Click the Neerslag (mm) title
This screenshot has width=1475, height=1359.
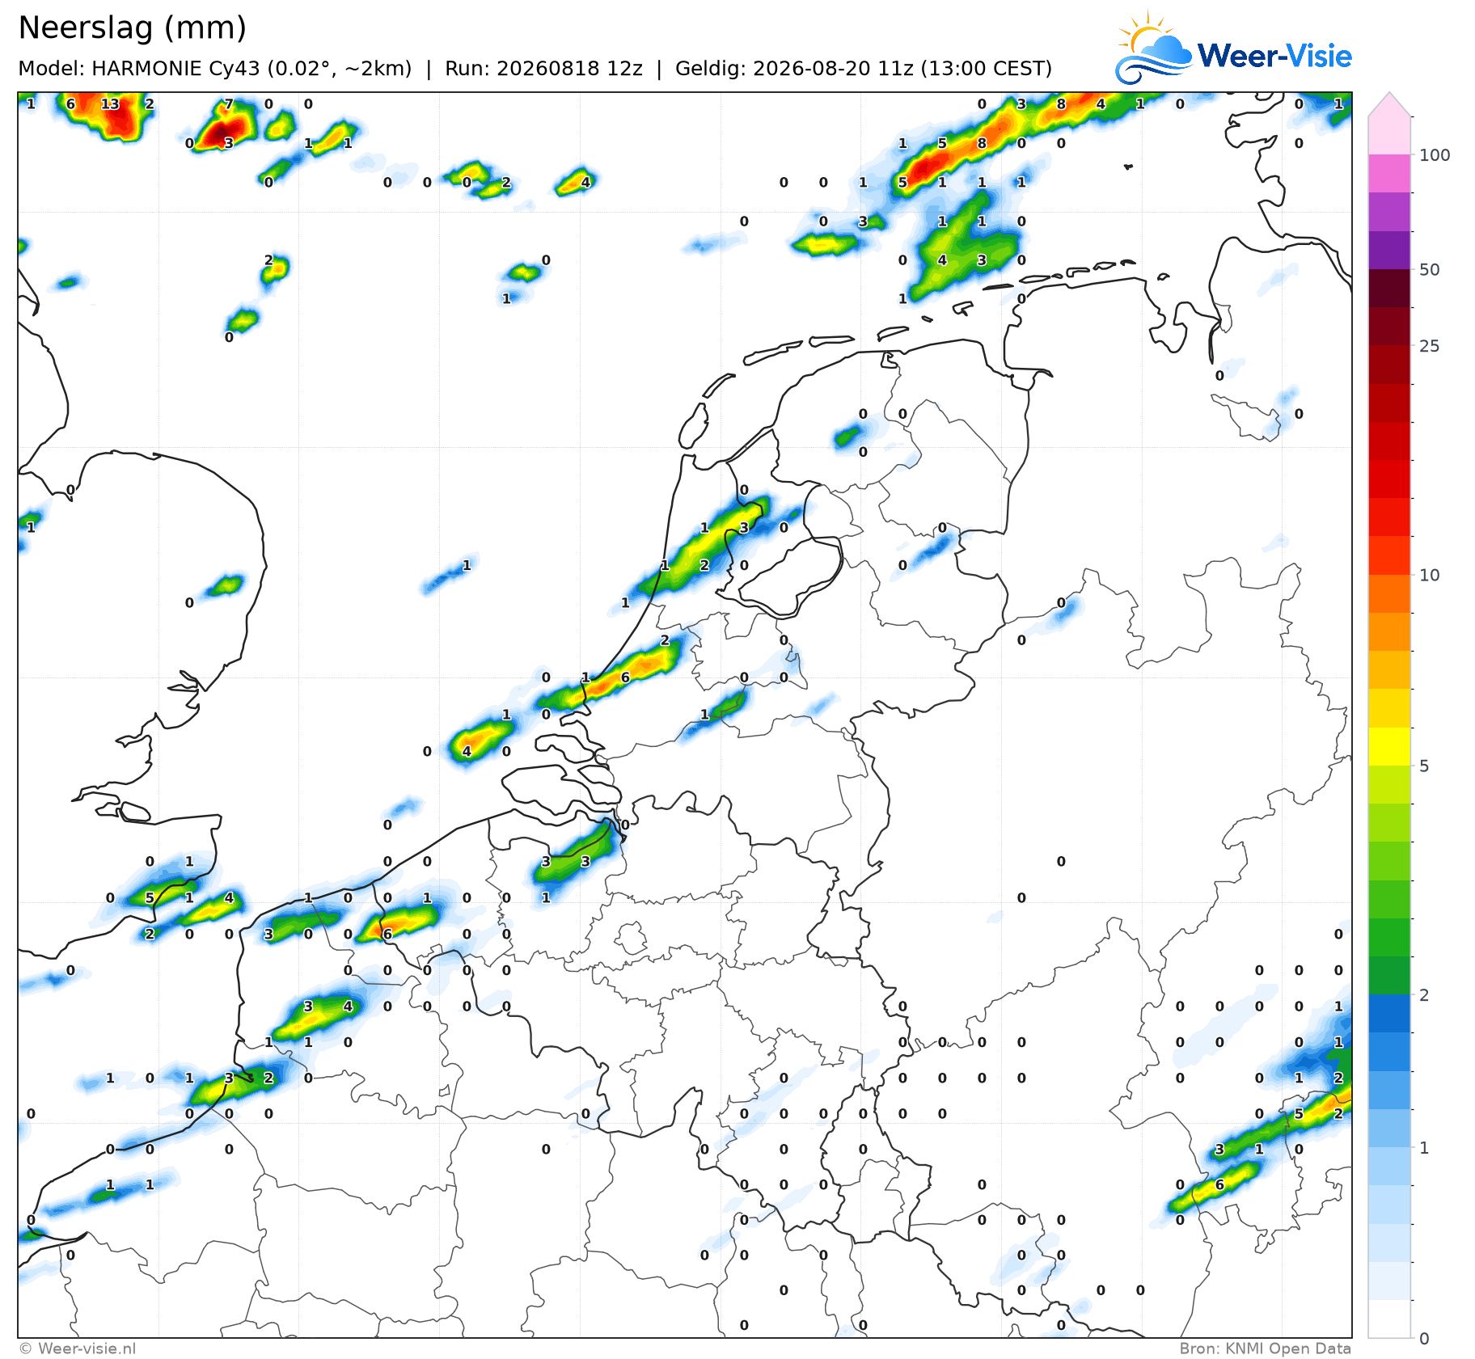pos(132,28)
